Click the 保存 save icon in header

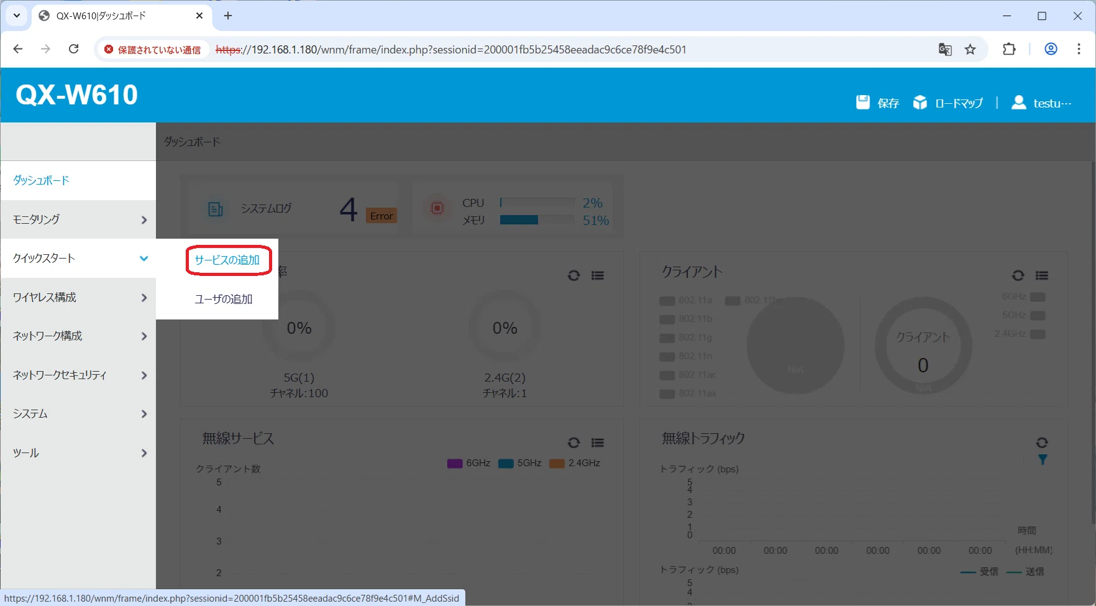pos(862,103)
